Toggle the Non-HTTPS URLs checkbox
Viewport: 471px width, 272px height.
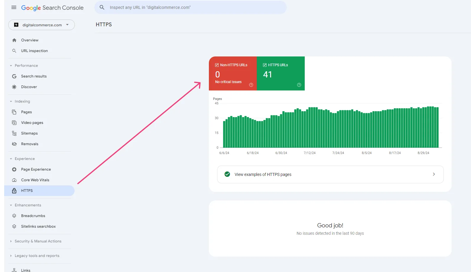217,65
